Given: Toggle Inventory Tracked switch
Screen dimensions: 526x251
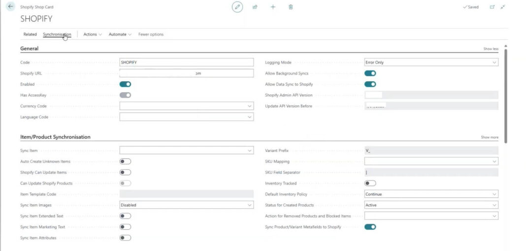Looking at the screenshot, I should click(x=370, y=183).
